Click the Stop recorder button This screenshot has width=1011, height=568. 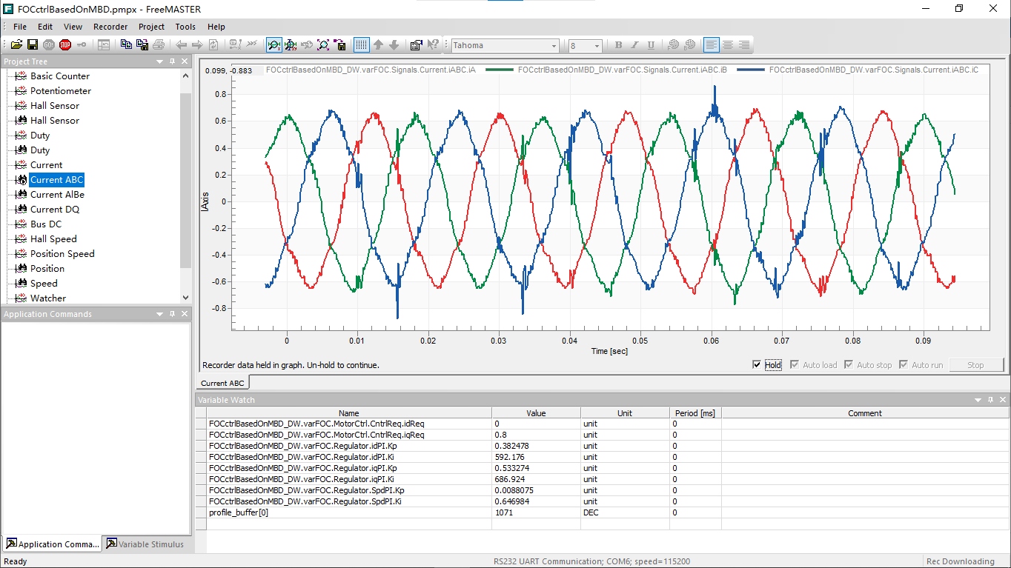[x=975, y=365]
